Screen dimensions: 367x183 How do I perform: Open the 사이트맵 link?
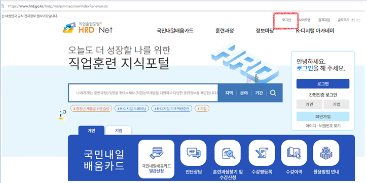[305, 20]
